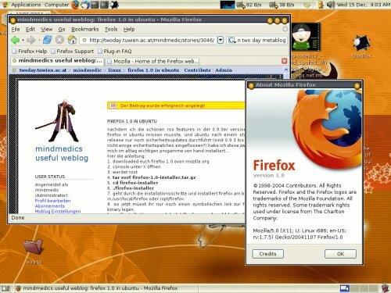
Task: Click the show desktop icon in bottom panel
Action: pos(5,288)
